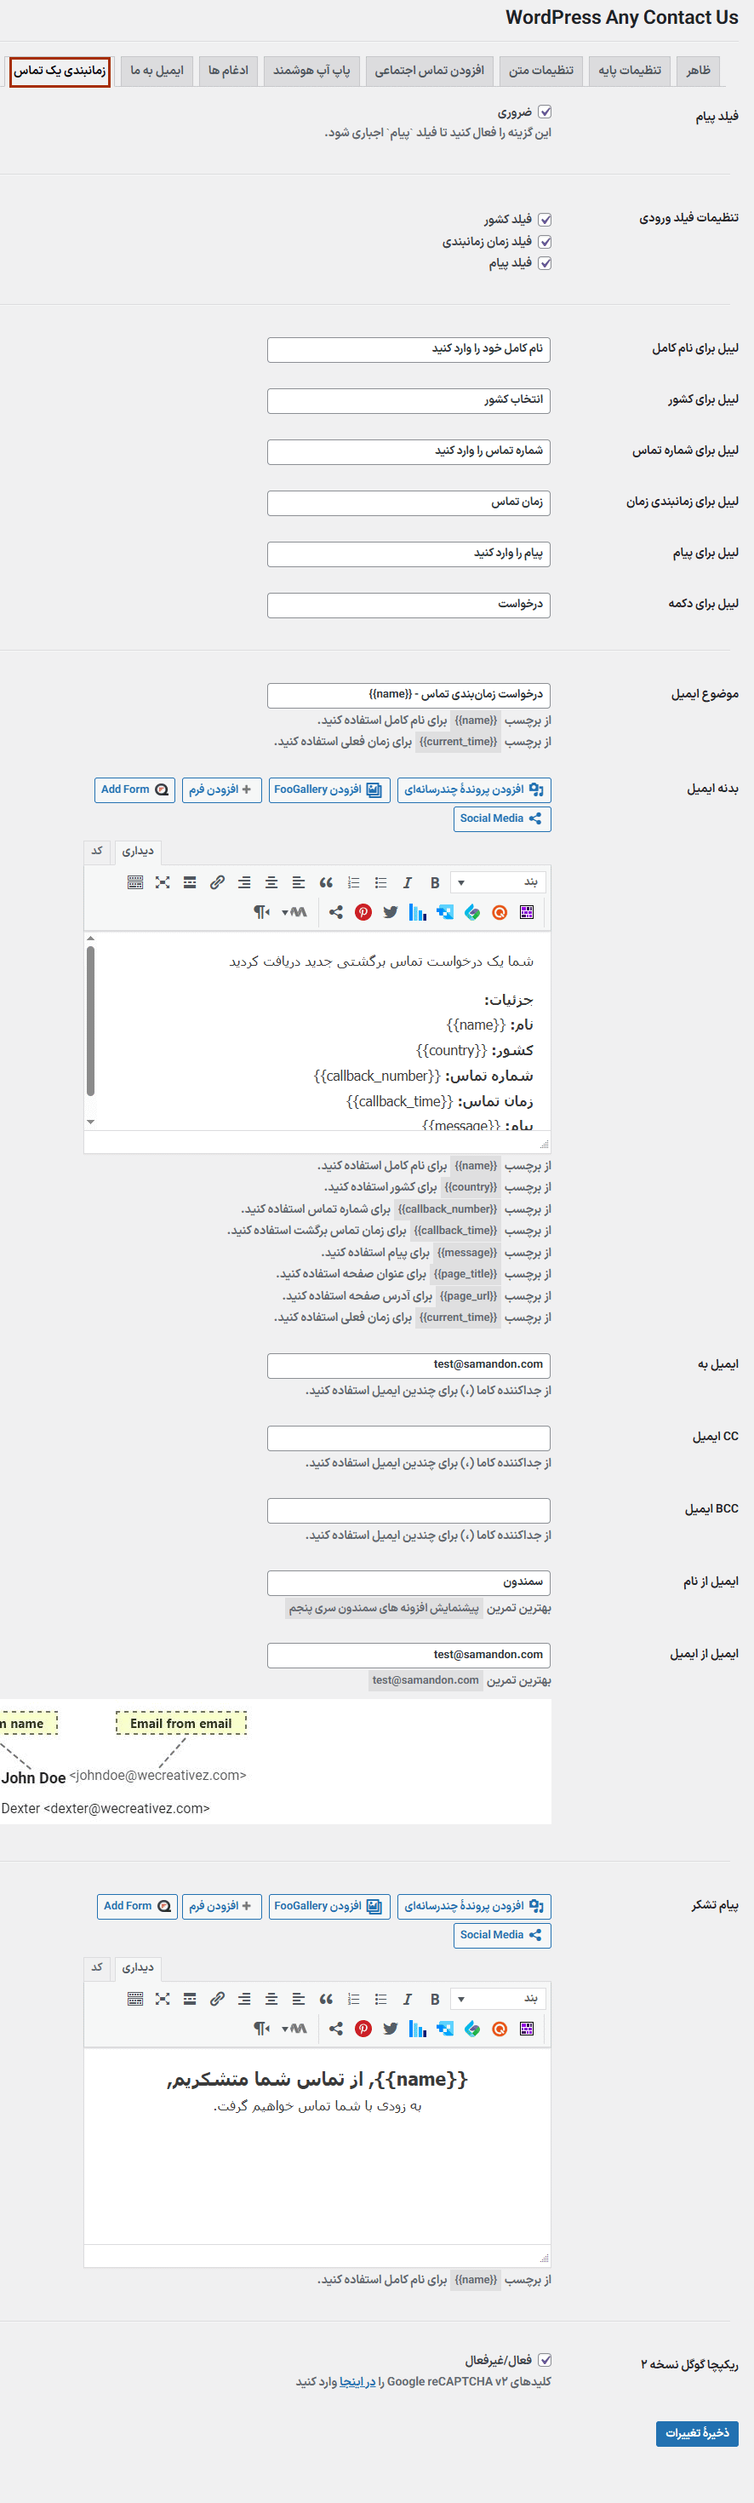This screenshot has height=2503, width=754.
Task: Insert link in email body editor
Action: (217, 882)
